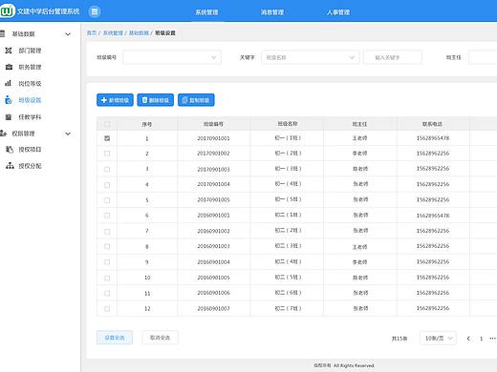The image size is (497, 372).
Task: Click the 基础数据 breadcrumb link
Action: [139, 32]
